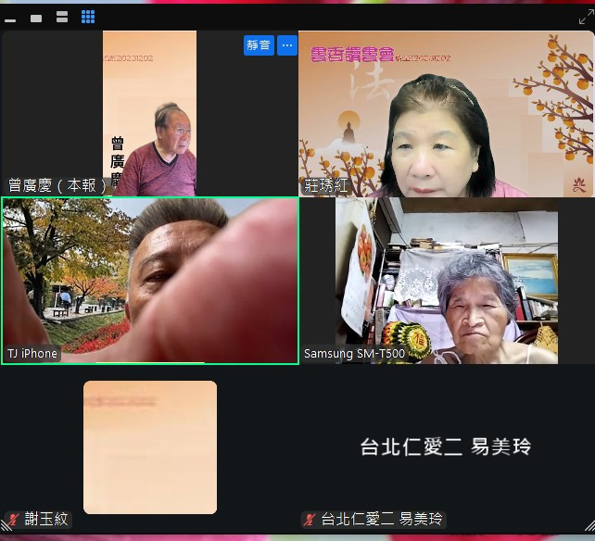Switch to minimized strip view icon
This screenshot has height=541, width=595.
coord(11,18)
